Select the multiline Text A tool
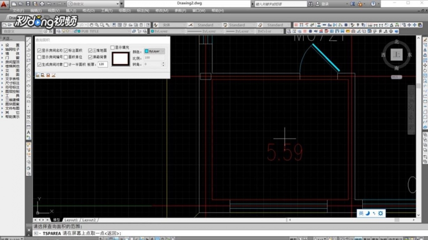428x240 pixels. (29, 132)
